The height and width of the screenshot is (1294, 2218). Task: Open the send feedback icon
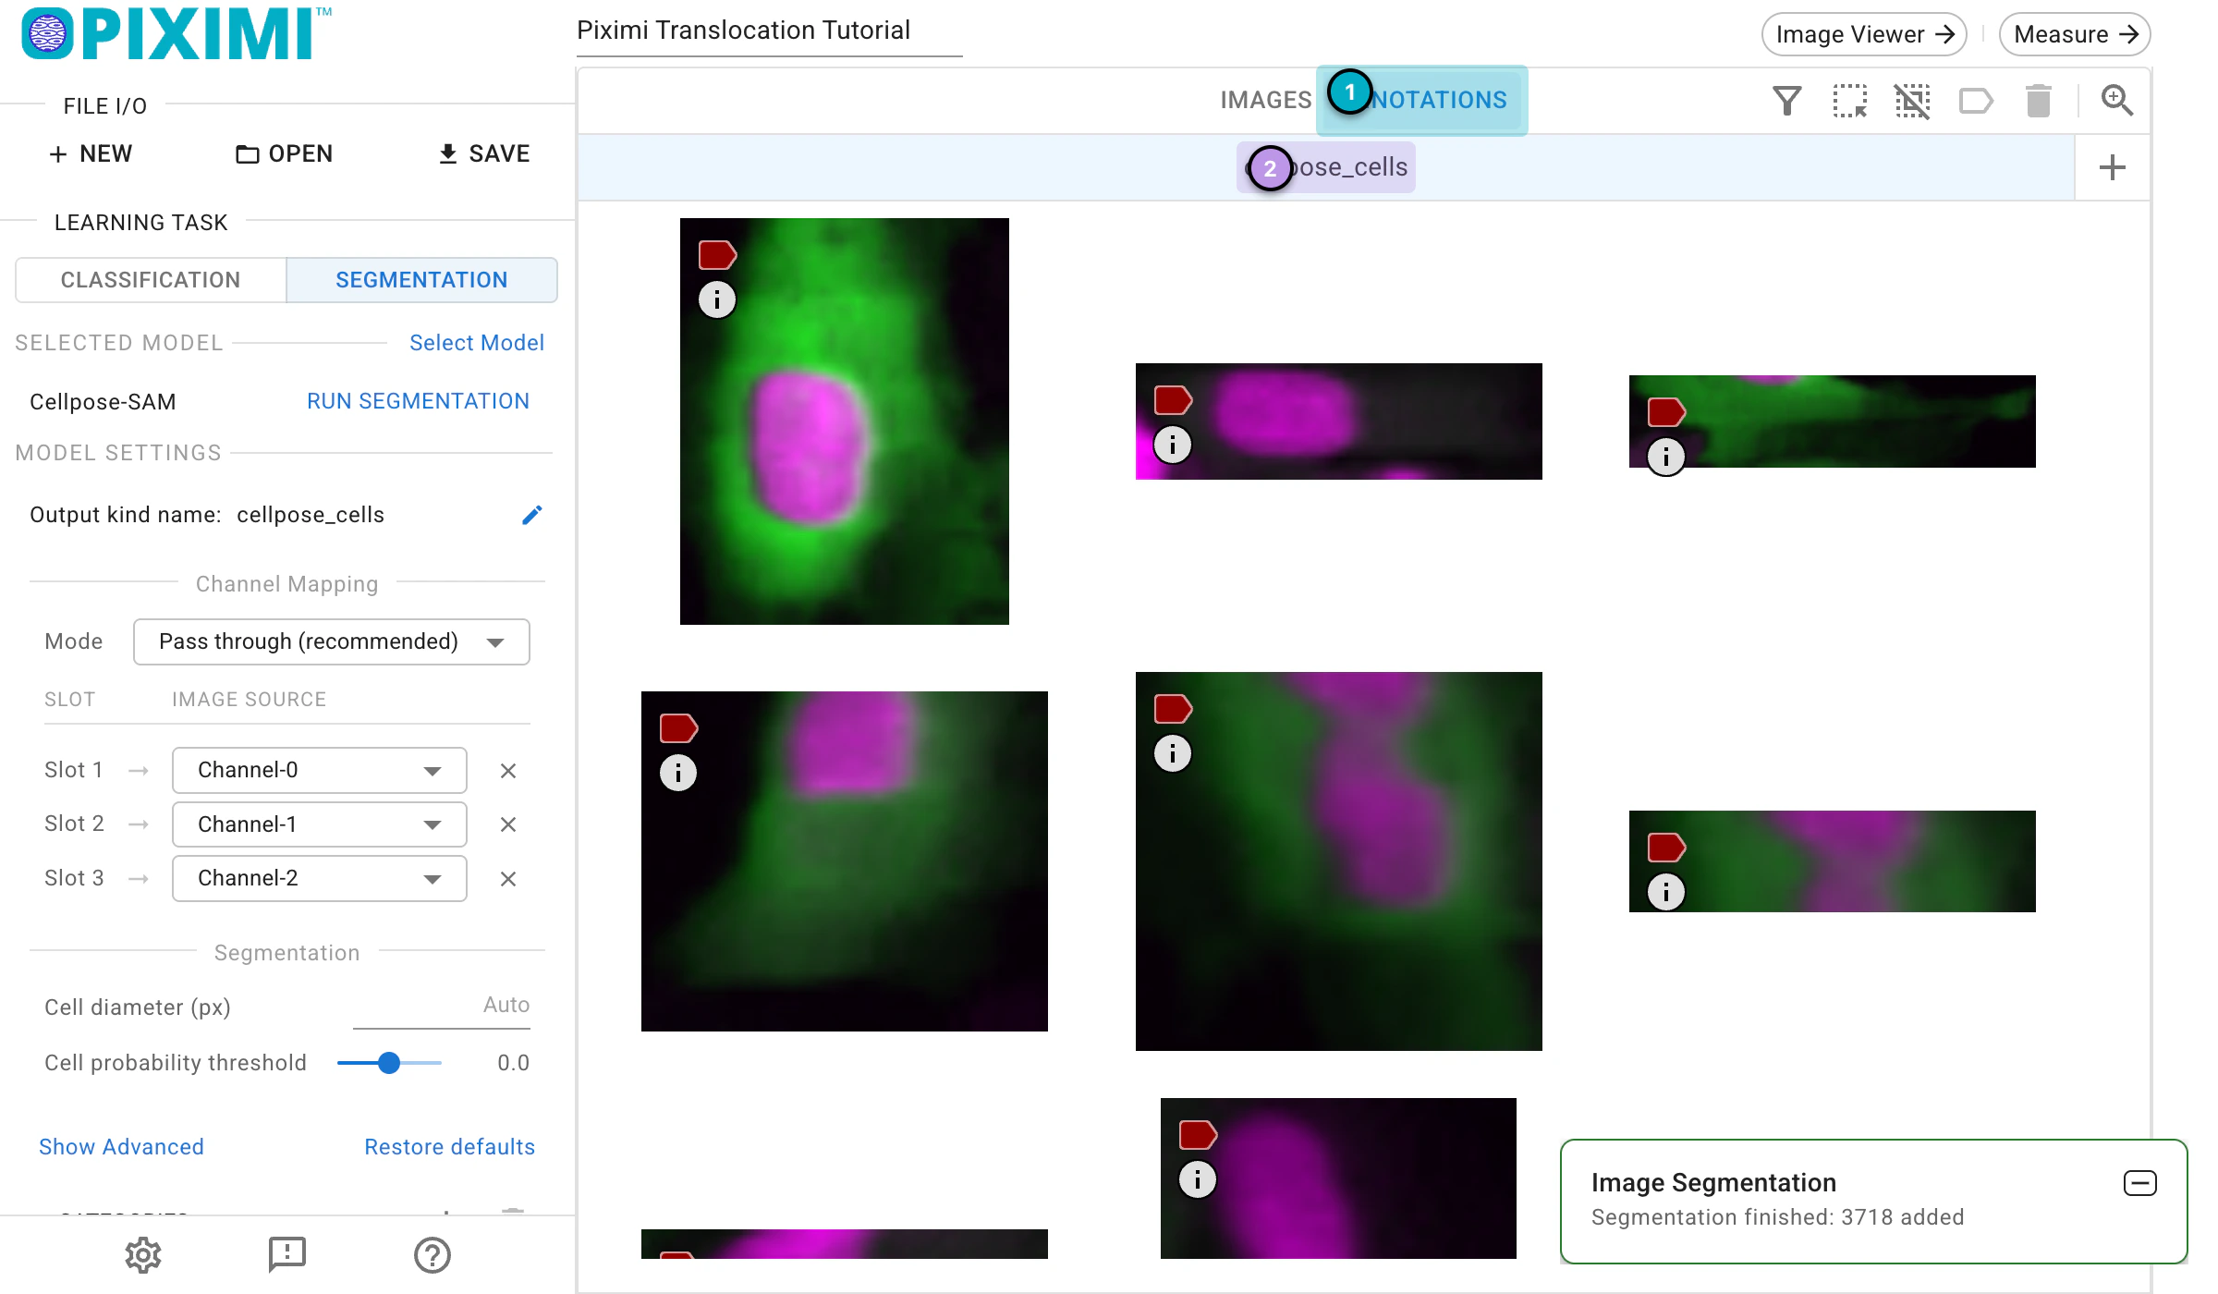click(x=287, y=1254)
